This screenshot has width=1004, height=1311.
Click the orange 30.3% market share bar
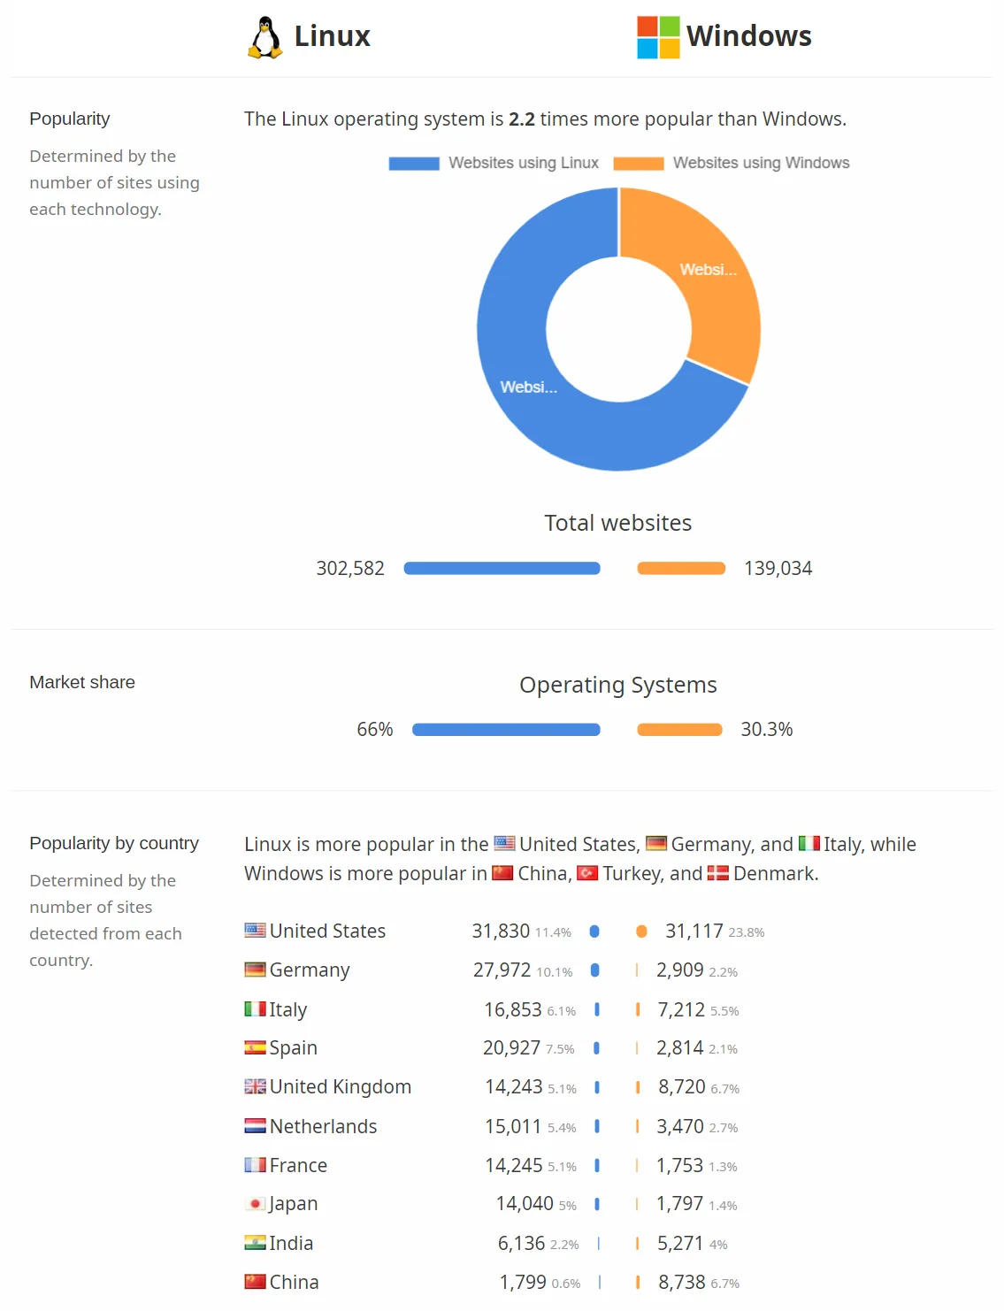(x=679, y=730)
